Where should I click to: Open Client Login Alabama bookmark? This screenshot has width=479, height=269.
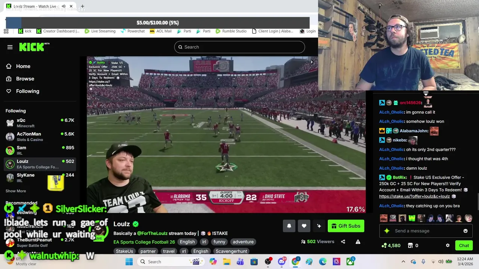pos(272,31)
